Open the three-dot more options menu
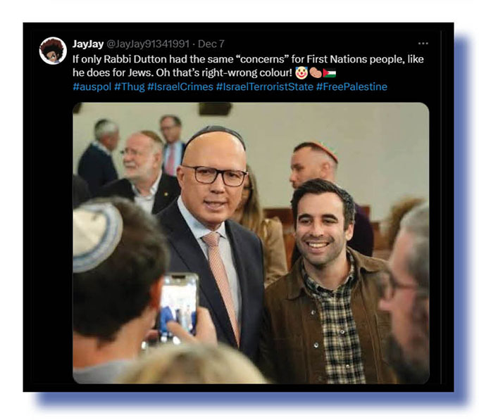This screenshot has width=479, height=420. pos(423,44)
